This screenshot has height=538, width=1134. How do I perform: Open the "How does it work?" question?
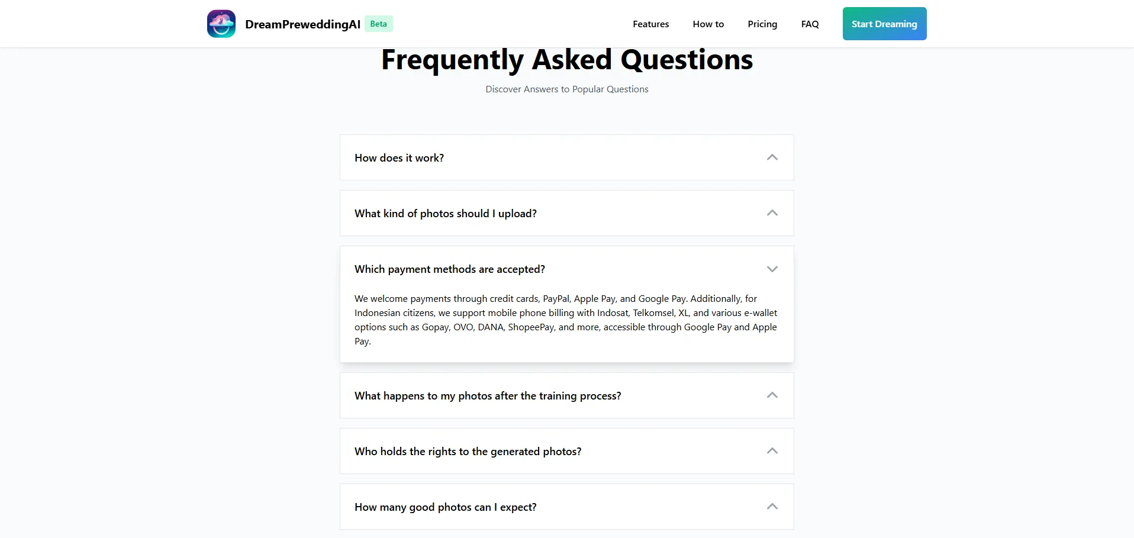399,158
